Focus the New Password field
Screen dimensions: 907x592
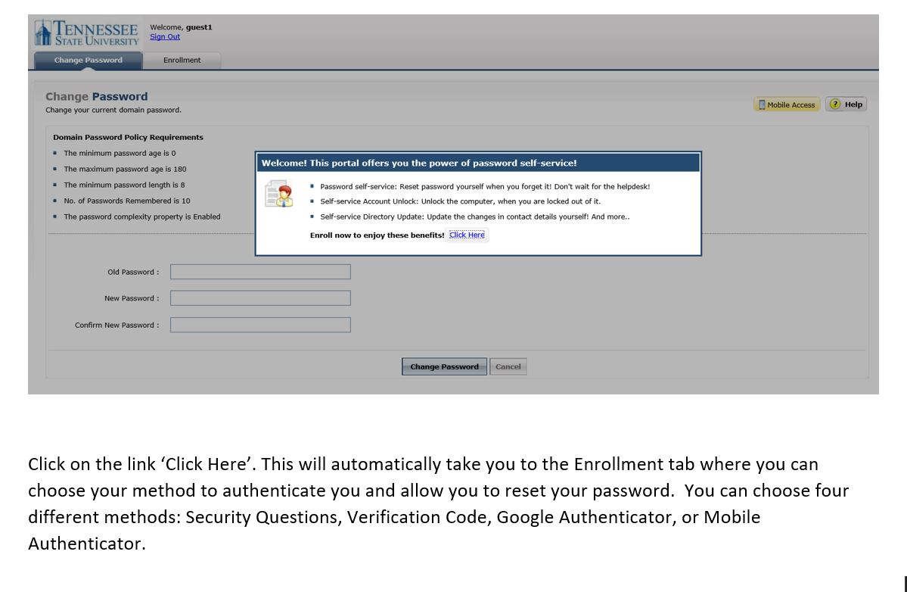point(260,298)
